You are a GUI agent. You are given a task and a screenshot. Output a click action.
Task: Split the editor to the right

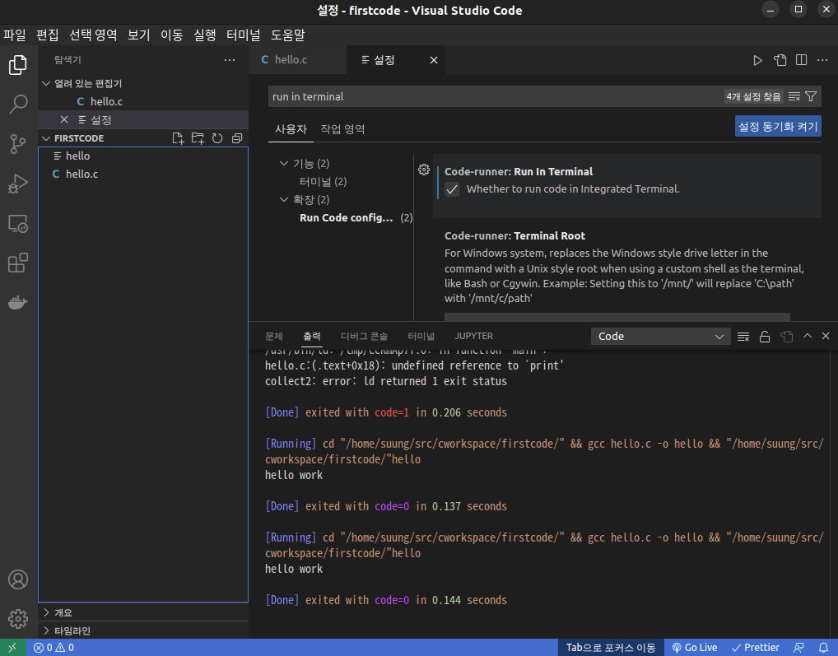point(801,60)
